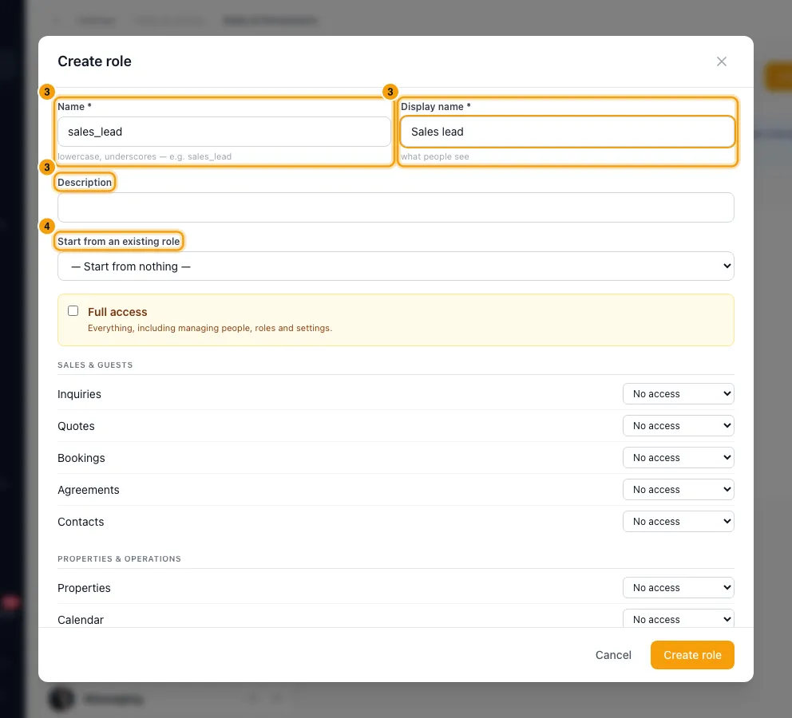Image resolution: width=792 pixels, height=718 pixels.
Task: Click the 'what people see' hint text
Action: pyautogui.click(x=435, y=156)
